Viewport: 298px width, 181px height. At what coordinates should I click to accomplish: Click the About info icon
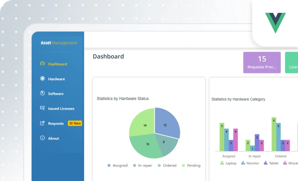[x=42, y=138]
